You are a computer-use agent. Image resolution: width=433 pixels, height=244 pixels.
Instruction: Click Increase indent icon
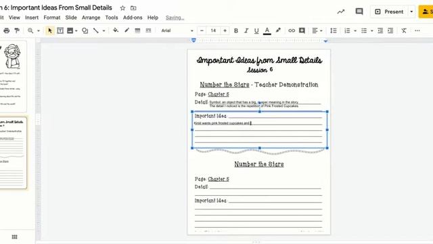390,30
